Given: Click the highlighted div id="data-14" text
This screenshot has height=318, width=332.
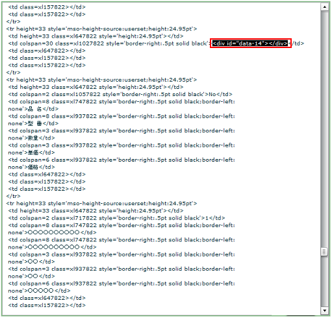Looking at the screenshot, I should [250, 43].
